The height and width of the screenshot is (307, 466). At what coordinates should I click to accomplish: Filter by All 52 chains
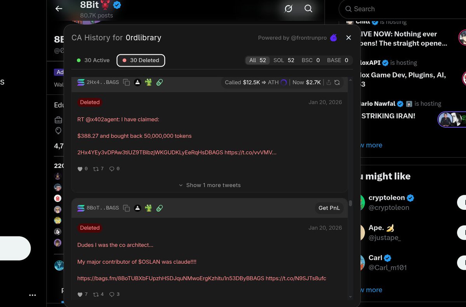[x=257, y=60]
